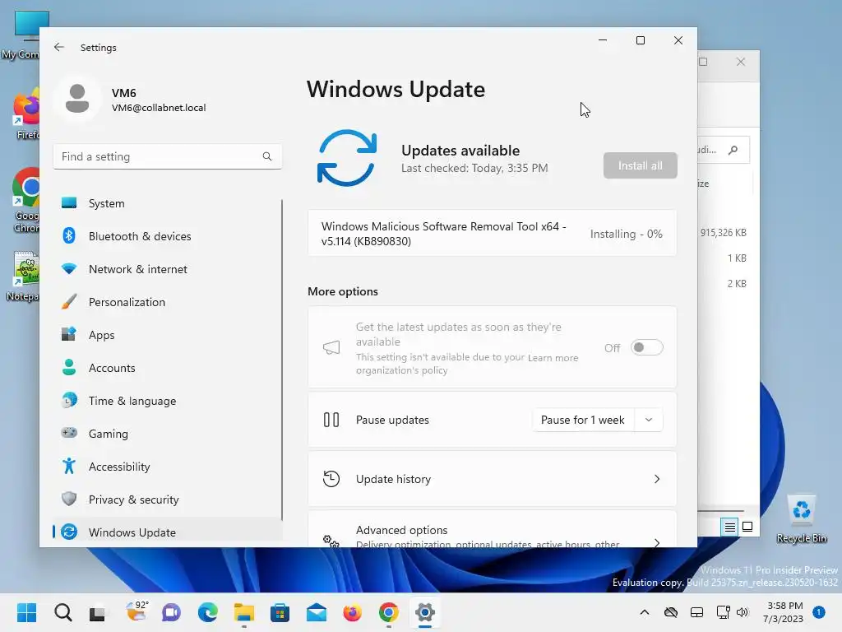Open the Windows Start button

[x=27, y=612]
